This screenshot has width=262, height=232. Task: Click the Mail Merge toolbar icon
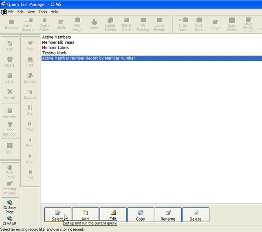(x=77, y=25)
